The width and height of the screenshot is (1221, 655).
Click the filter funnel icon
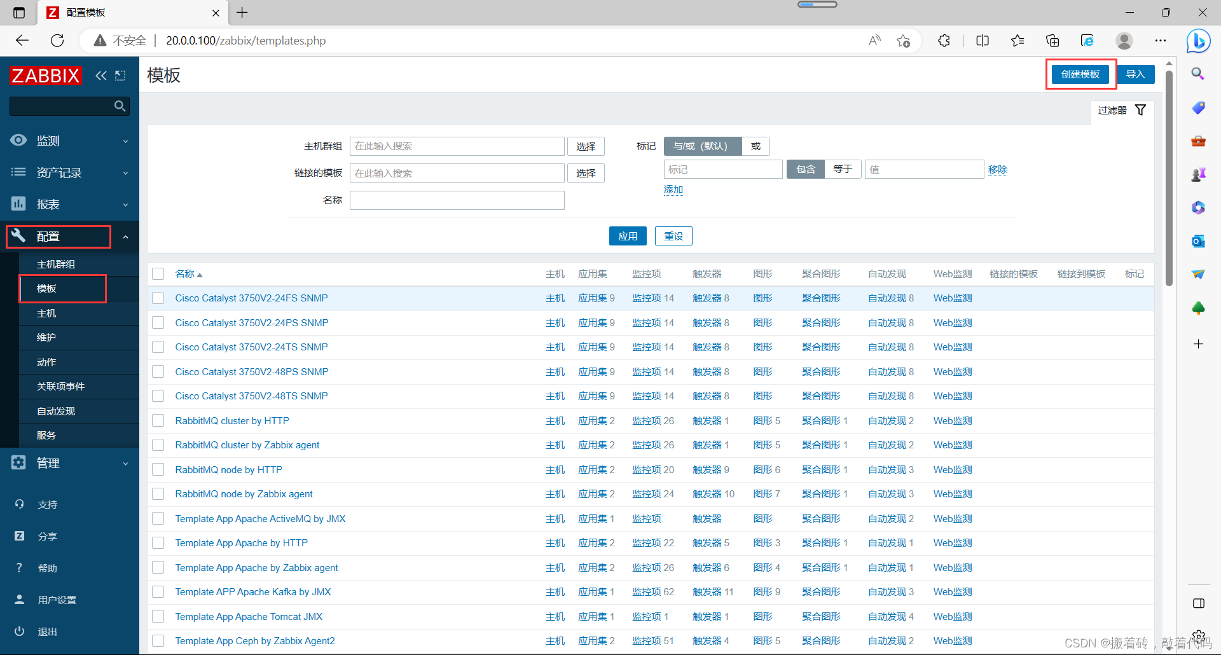tap(1140, 110)
